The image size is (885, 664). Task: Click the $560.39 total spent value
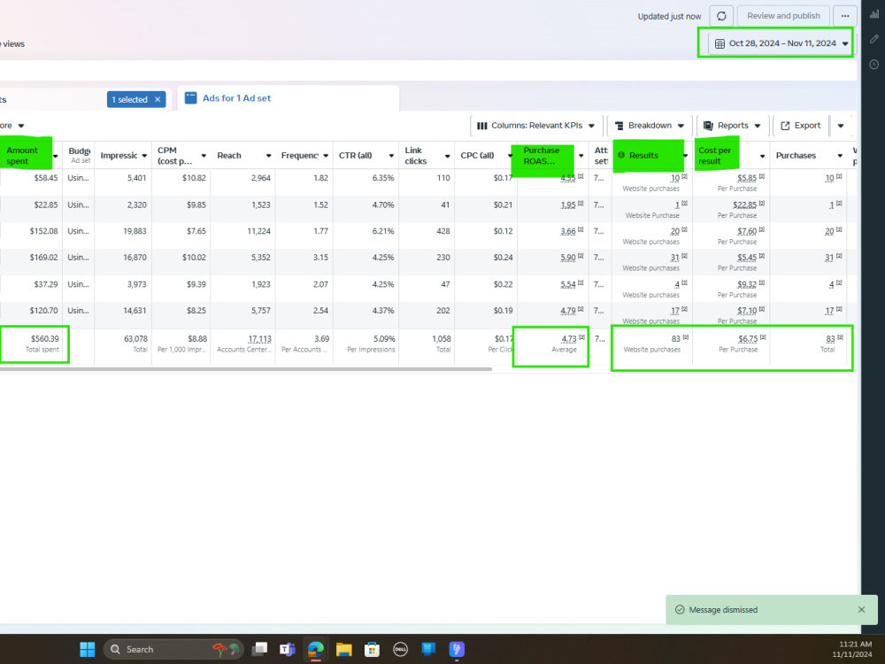coord(44,339)
